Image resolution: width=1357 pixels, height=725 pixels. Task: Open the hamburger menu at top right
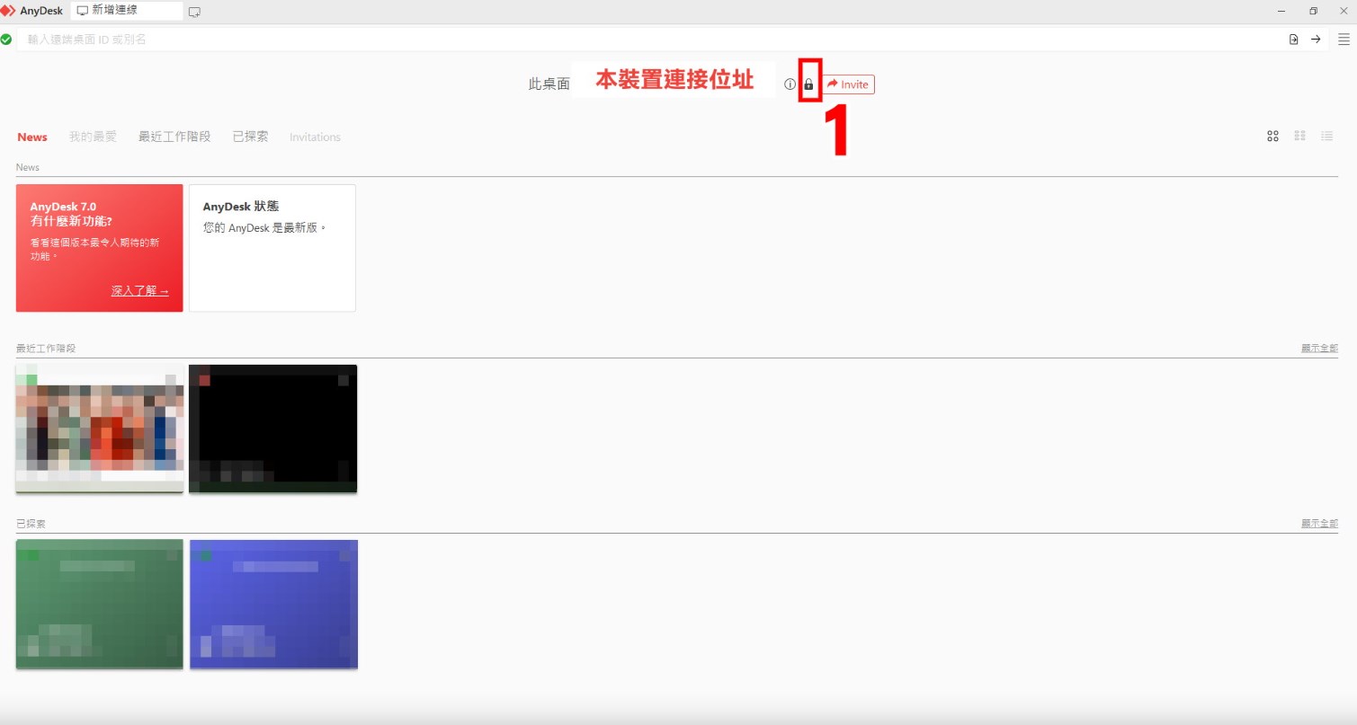coord(1344,39)
